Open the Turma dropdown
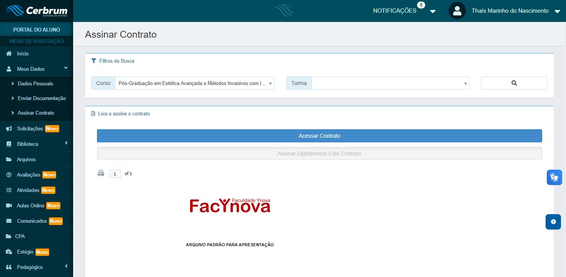The width and height of the screenshot is (566, 277). pyautogui.click(x=390, y=83)
